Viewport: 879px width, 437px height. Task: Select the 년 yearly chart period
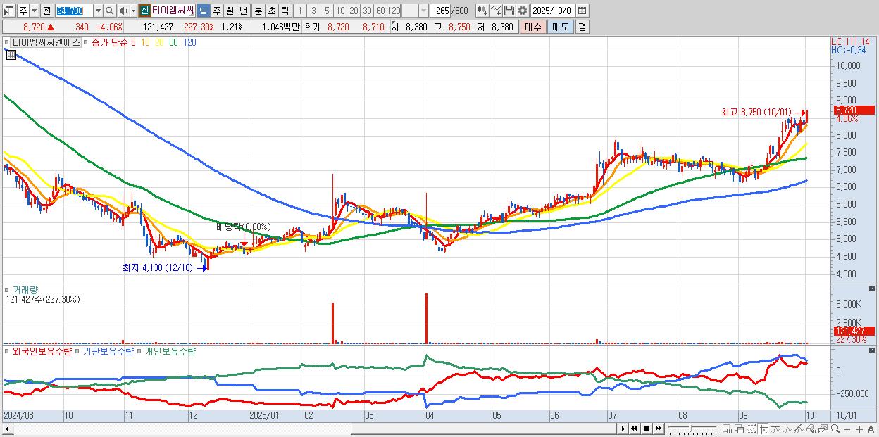[x=243, y=11]
